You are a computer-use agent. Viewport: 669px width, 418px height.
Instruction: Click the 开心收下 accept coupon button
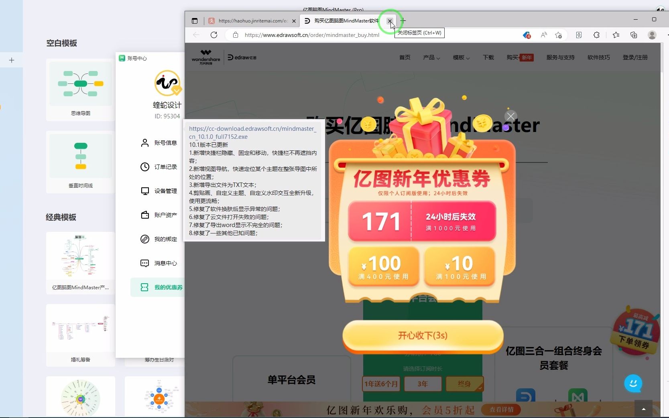422,336
